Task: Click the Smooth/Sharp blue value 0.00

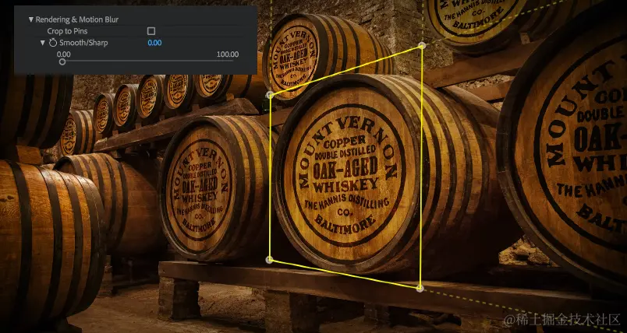Action: tap(154, 43)
